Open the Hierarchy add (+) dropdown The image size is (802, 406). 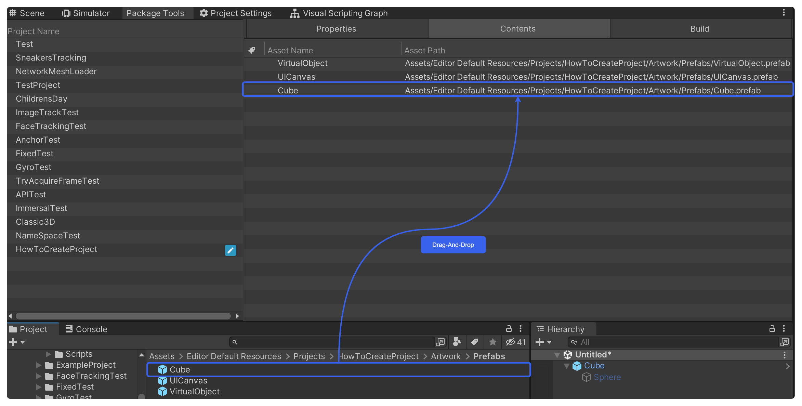[543, 342]
